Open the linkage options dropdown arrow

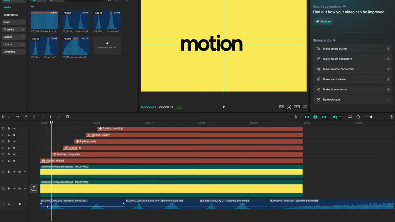point(328,117)
